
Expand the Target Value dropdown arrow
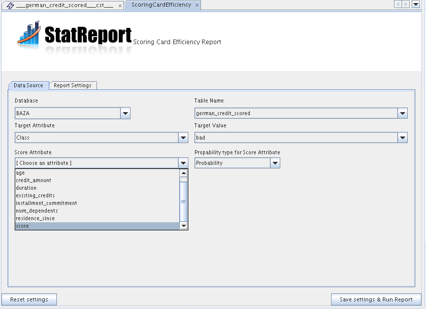click(402, 138)
